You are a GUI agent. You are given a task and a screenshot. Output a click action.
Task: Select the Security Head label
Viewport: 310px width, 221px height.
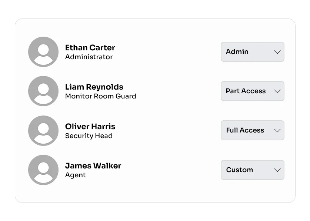pos(89,136)
